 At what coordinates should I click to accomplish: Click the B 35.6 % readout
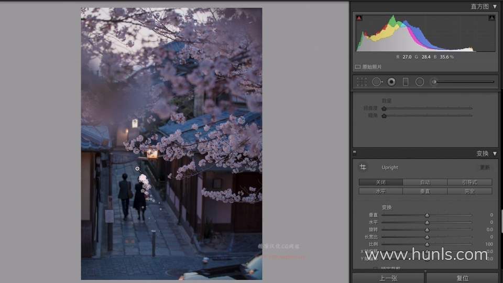coord(444,57)
